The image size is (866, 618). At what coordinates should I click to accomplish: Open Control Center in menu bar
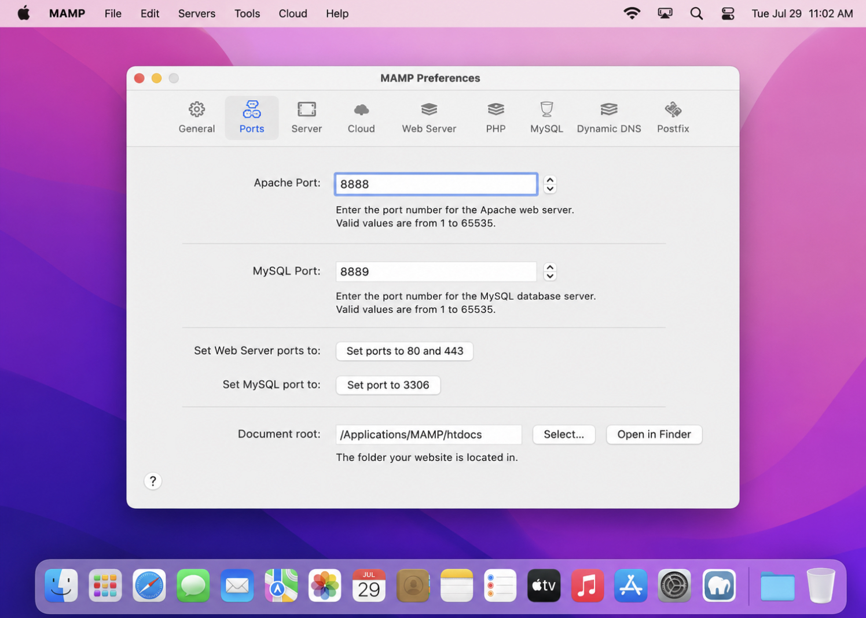tap(728, 13)
